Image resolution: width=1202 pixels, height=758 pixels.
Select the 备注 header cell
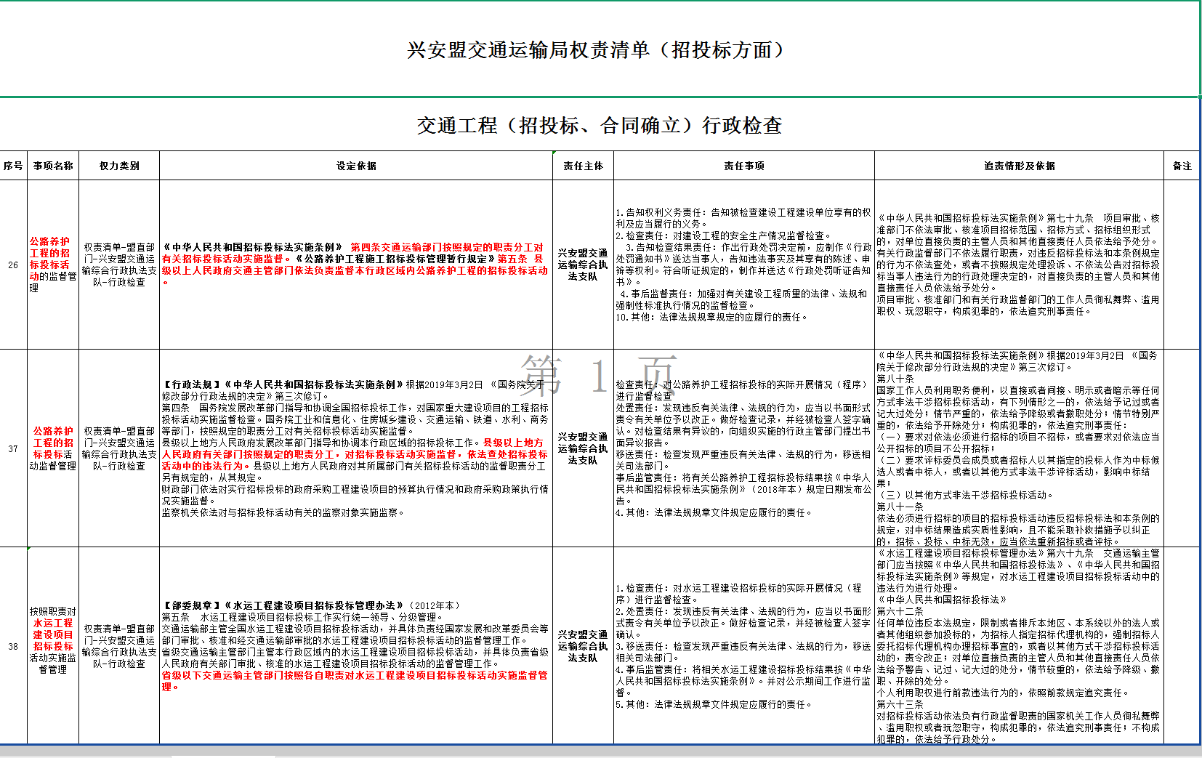(1182, 166)
